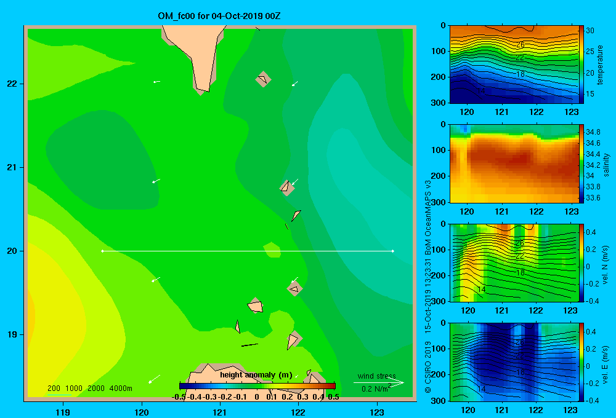This screenshot has height=418, width=616.
Task: Click the 4000m depth contour legend entry
Action: pos(121,388)
